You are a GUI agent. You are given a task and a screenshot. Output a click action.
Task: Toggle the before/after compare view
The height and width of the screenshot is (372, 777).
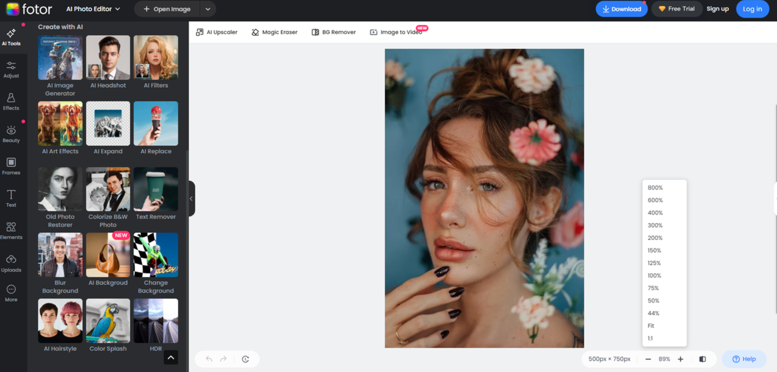tap(702, 359)
